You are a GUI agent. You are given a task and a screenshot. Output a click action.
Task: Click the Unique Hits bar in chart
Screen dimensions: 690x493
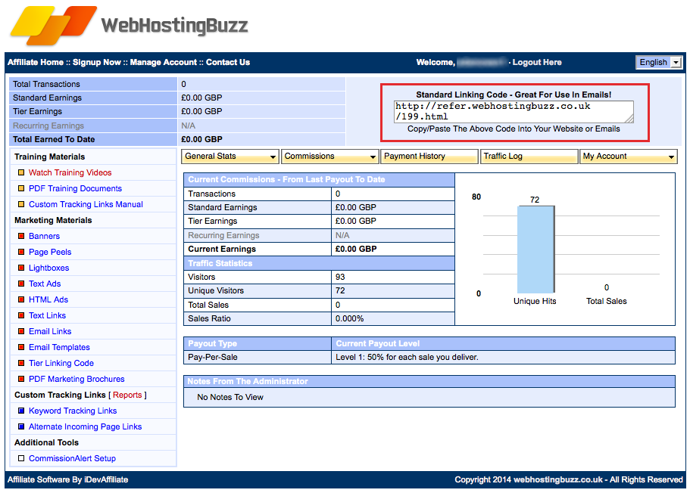coord(535,249)
